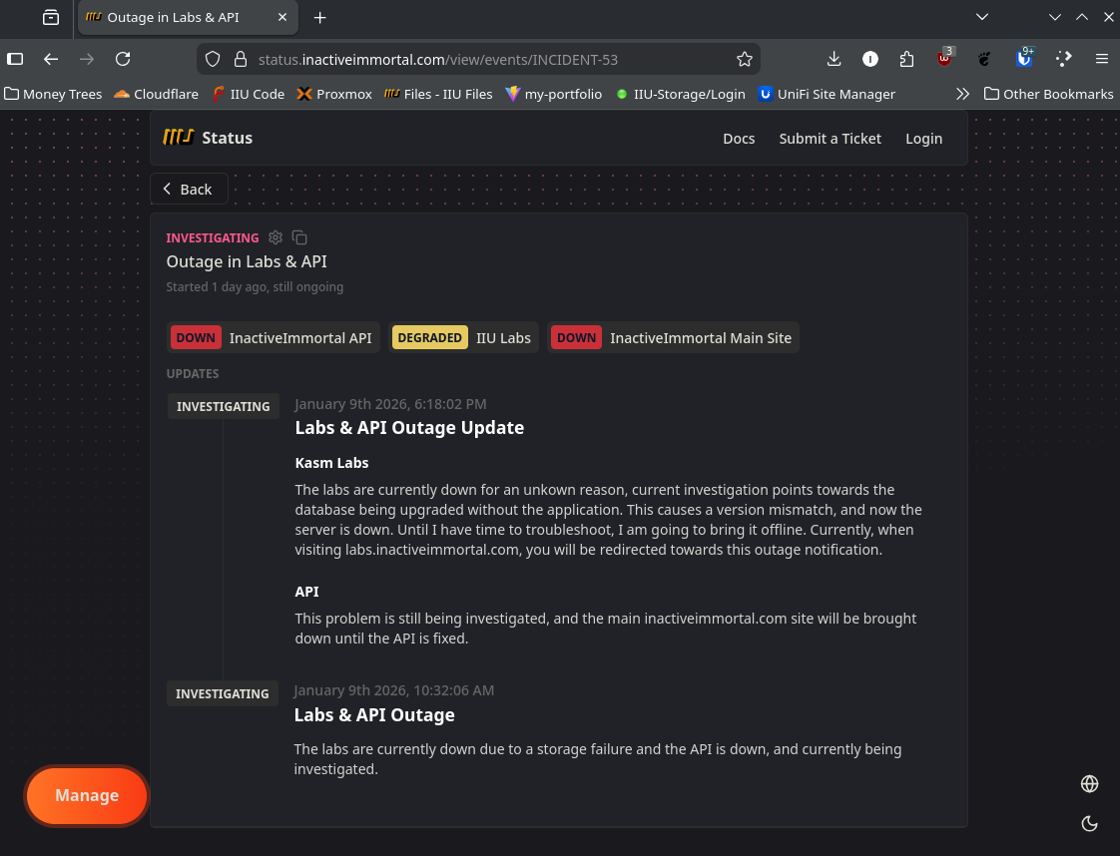Click the Submit a Ticket link
The width and height of the screenshot is (1120, 856).
(x=830, y=139)
